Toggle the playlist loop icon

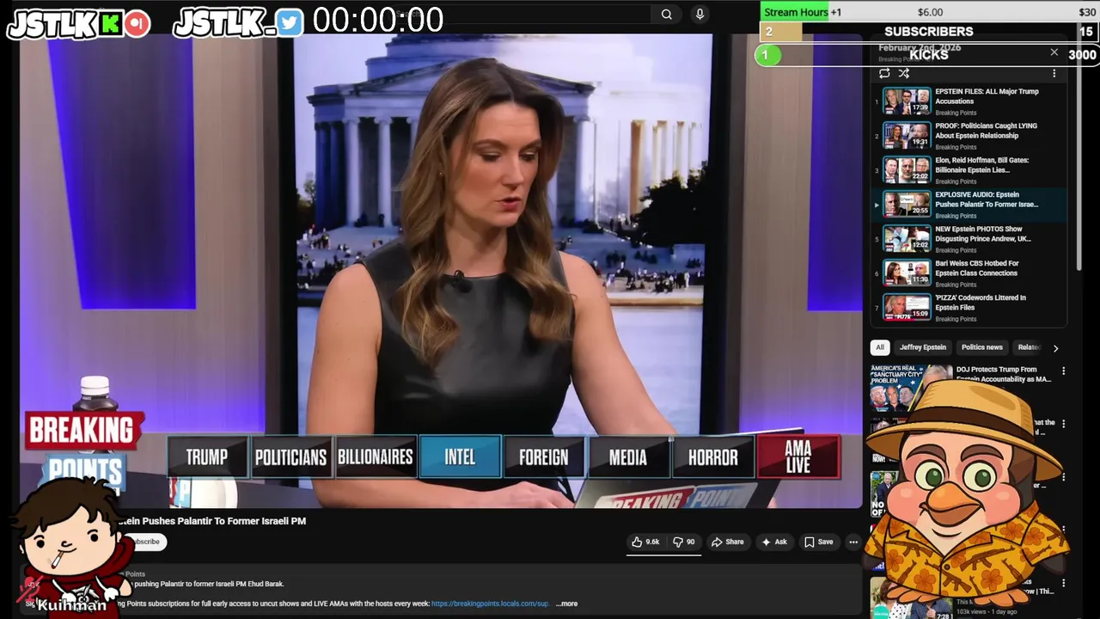[884, 73]
